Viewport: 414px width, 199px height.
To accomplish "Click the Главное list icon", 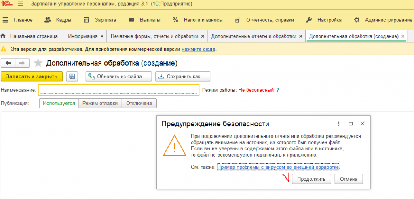I will click(x=5, y=20).
